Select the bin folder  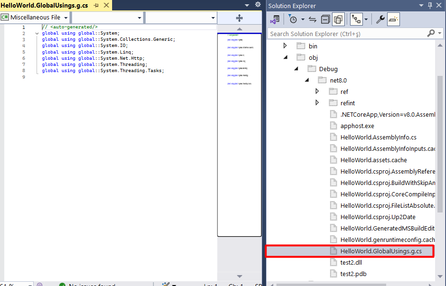click(313, 46)
